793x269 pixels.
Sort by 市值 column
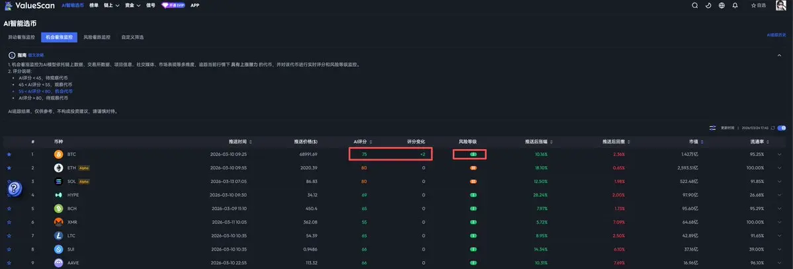(696, 142)
